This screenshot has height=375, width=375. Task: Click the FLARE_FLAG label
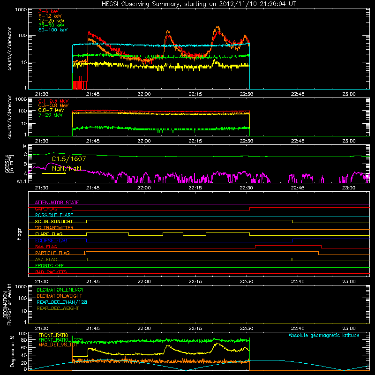coord(49,234)
